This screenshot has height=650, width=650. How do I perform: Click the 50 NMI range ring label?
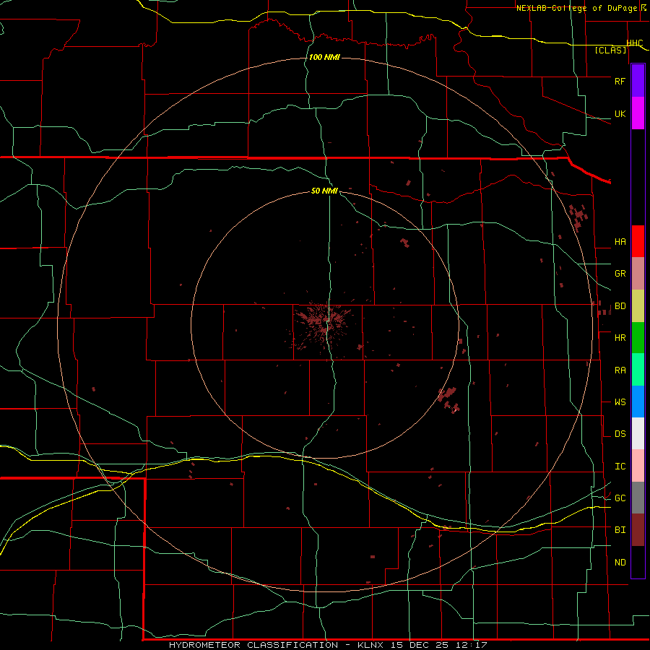324,191
